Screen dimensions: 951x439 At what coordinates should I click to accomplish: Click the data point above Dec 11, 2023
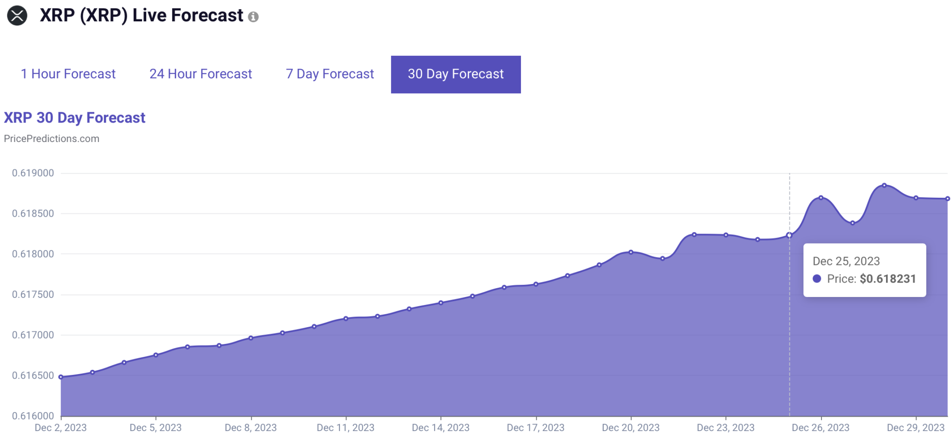coord(345,318)
